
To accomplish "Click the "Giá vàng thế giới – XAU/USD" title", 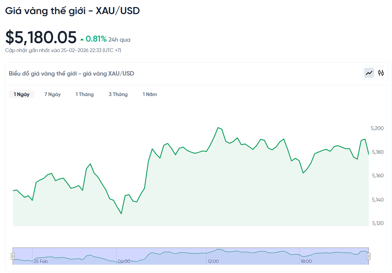I will coord(72,10).
